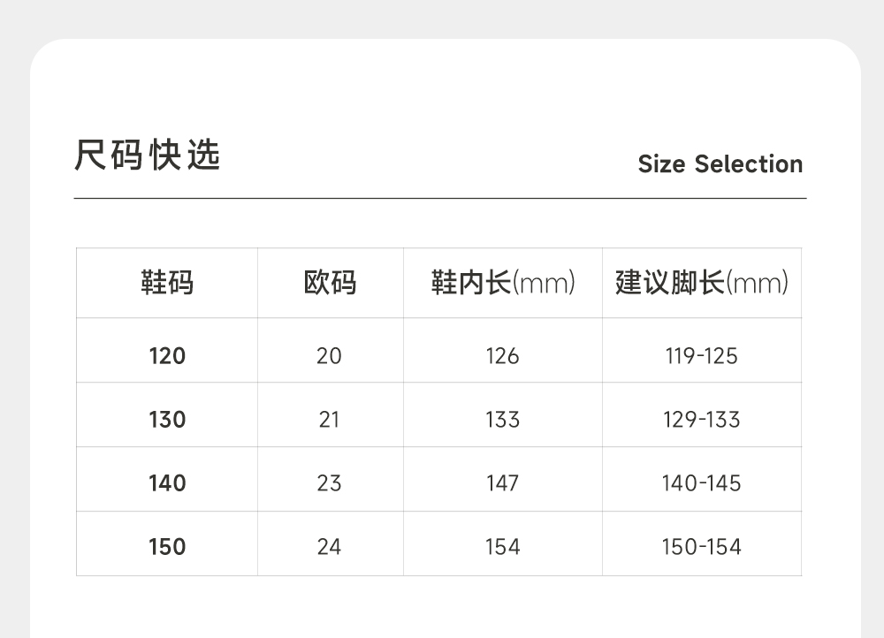Click the 建议脚长(mm) column header

click(702, 283)
